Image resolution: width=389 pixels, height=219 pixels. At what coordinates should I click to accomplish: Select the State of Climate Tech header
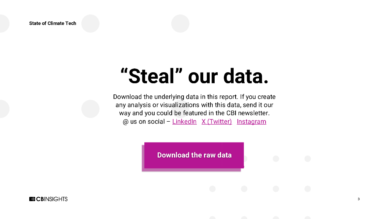tap(52, 23)
